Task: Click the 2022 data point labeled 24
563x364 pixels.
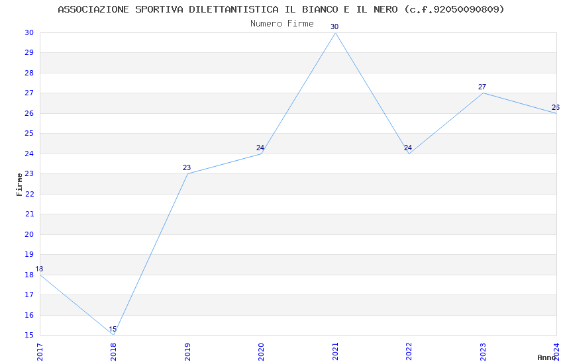Action: pos(409,154)
